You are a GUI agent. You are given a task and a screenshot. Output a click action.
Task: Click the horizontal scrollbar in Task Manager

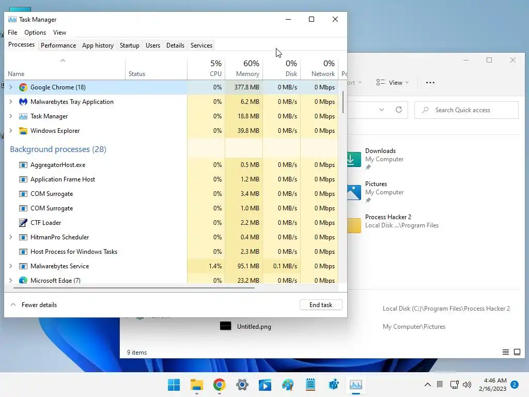coord(134,288)
